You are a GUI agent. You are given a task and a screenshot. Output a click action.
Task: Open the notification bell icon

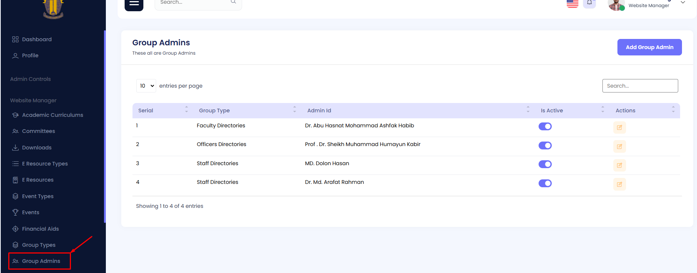point(589,3)
